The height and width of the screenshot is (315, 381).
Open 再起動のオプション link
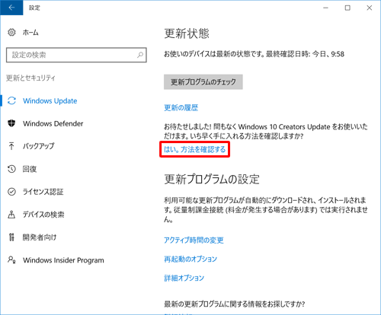(190, 259)
